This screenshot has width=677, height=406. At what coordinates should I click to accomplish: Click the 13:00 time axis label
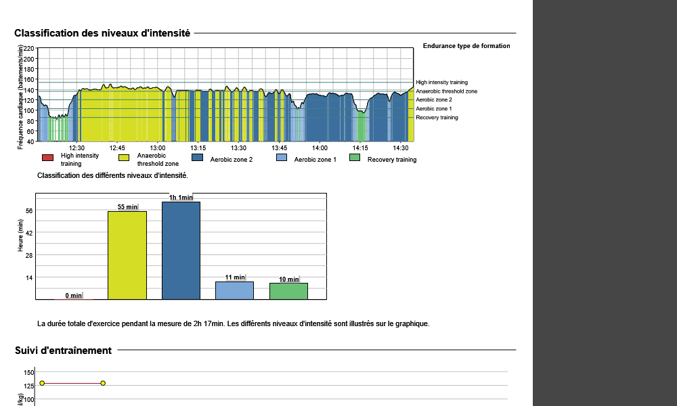pos(158,148)
